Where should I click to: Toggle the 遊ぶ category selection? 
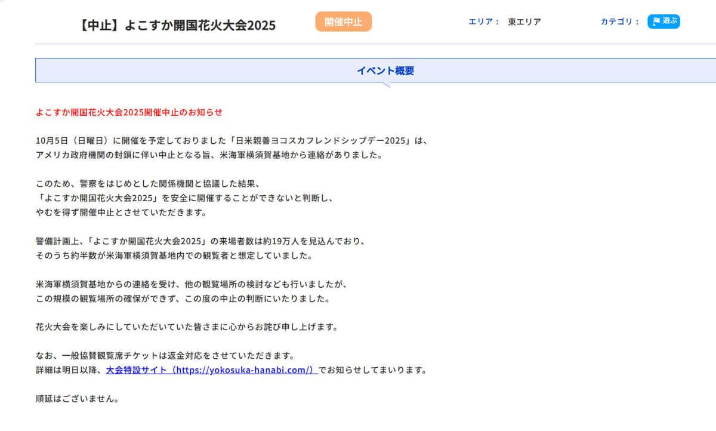pos(663,21)
